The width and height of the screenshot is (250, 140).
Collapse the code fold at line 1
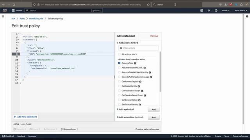coord(19,34)
